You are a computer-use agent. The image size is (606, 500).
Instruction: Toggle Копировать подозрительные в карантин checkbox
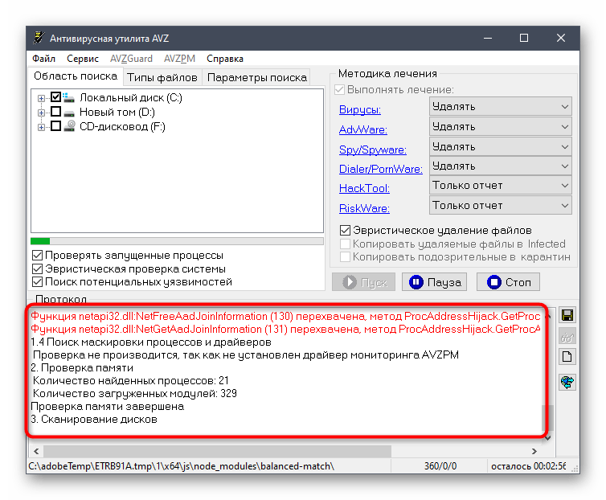(345, 256)
